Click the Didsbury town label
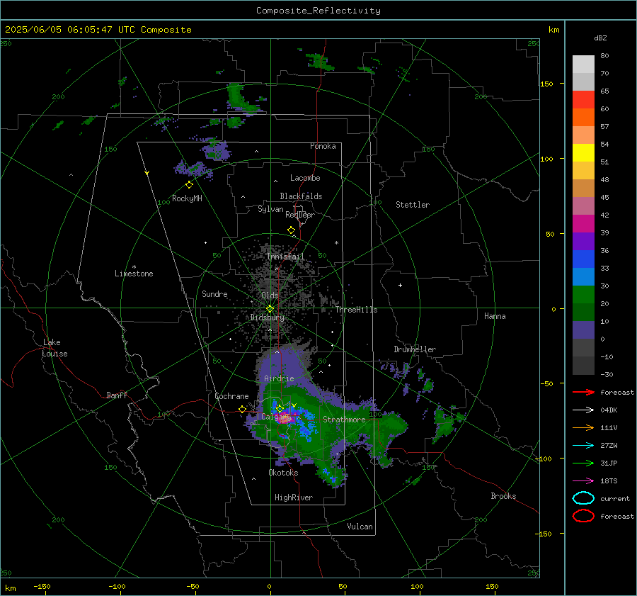 click(x=267, y=317)
